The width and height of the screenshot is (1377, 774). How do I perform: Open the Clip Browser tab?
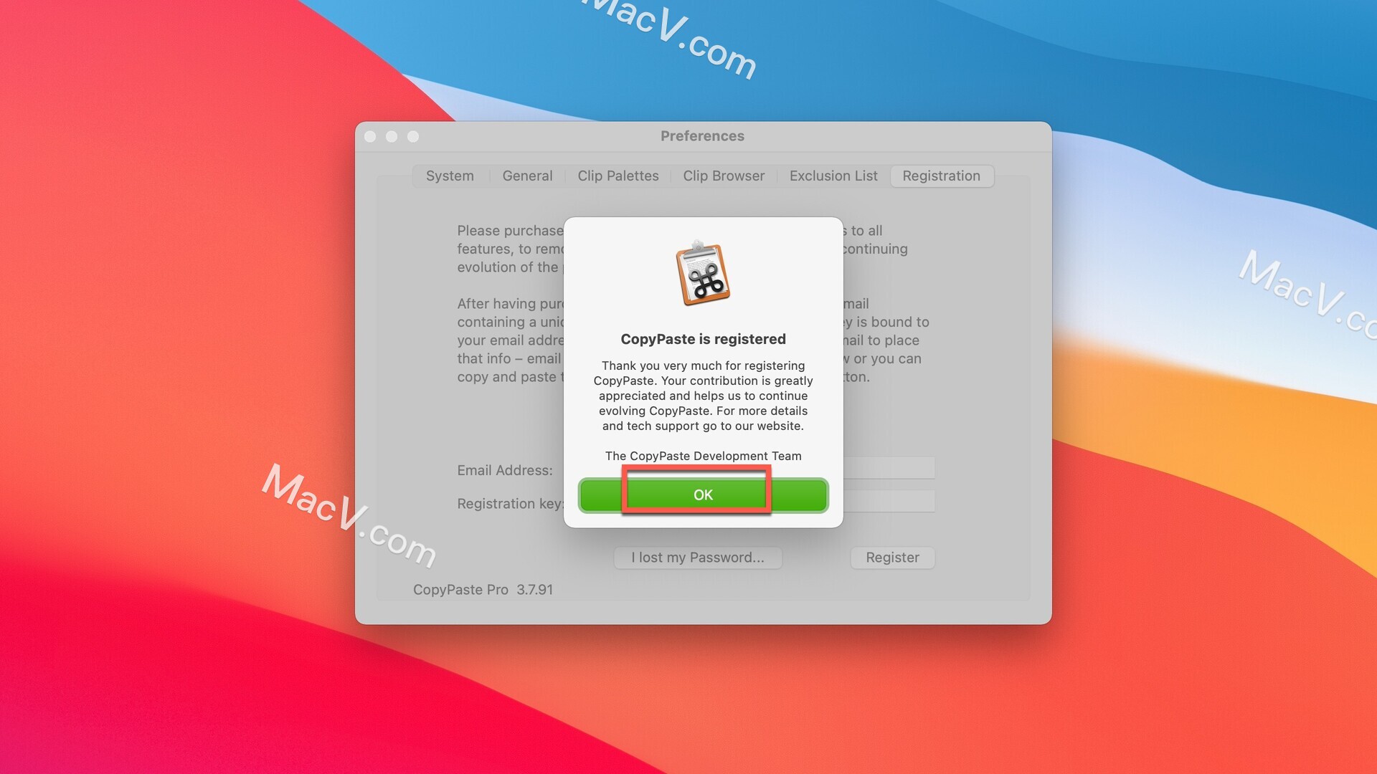point(724,176)
